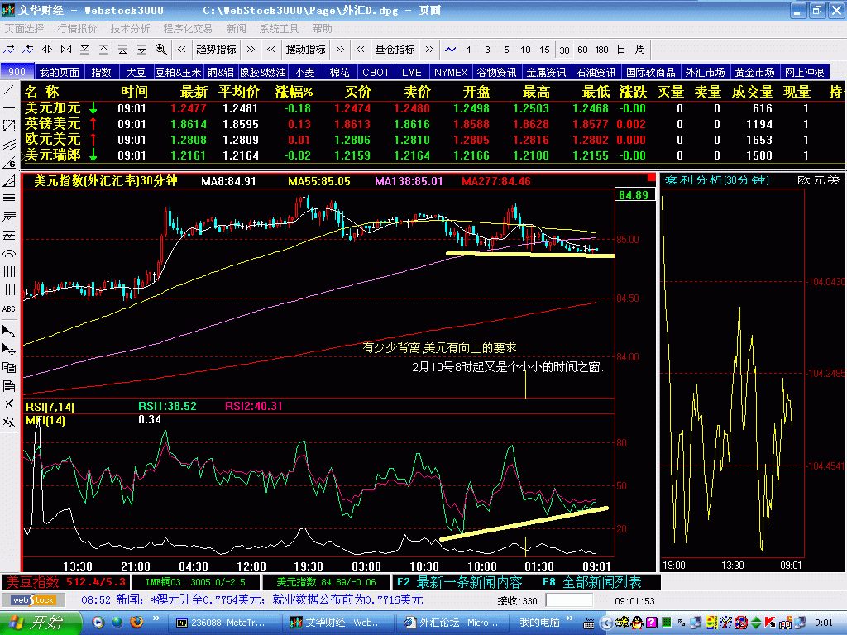The height and width of the screenshot is (635, 847).
Task: Expand next after 量仓指标 indicators
Action: [x=430, y=49]
